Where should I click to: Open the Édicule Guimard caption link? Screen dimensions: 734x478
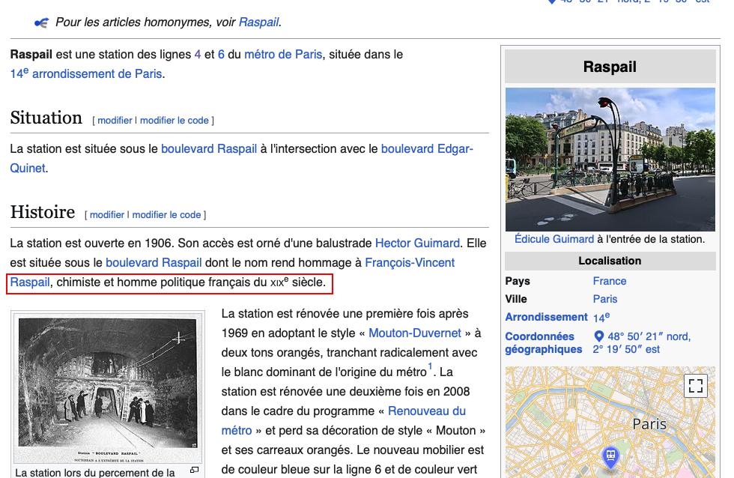pos(554,239)
